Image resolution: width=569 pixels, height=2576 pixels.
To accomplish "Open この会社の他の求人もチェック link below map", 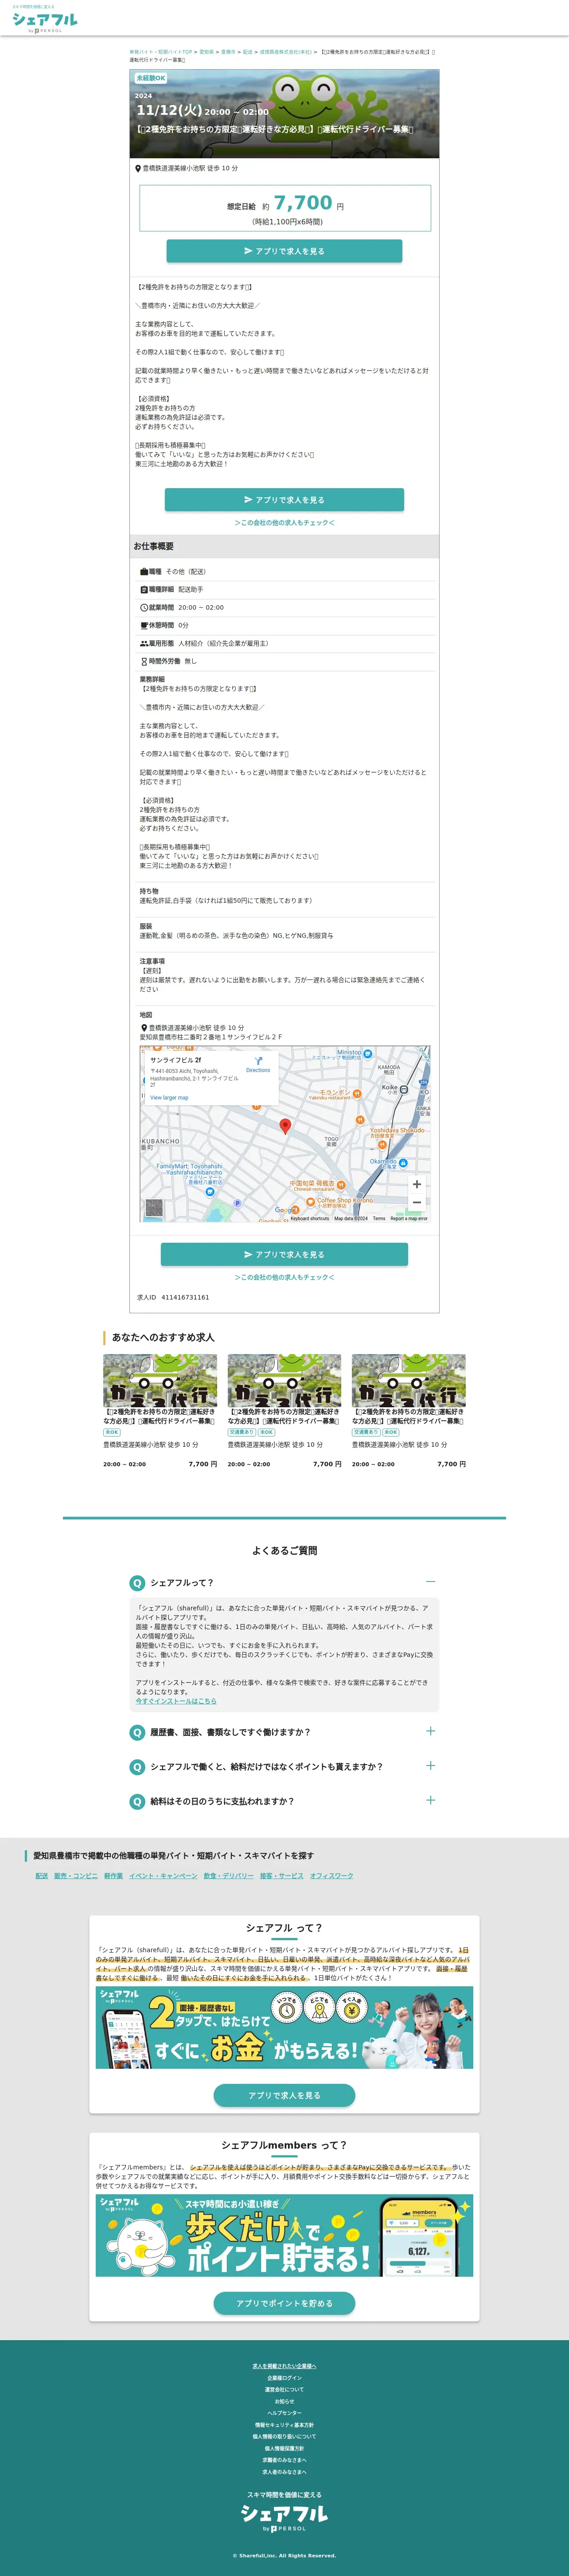I will tap(284, 1277).
